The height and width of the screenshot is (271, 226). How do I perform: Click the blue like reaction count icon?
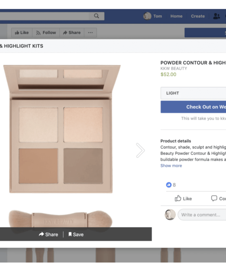point(169,185)
